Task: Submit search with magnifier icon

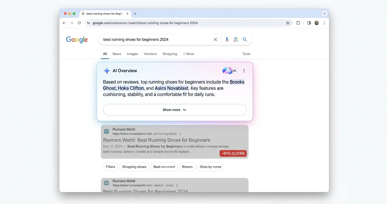Action: 245,40
